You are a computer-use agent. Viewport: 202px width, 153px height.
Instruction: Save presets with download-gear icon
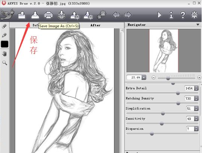[88, 15]
